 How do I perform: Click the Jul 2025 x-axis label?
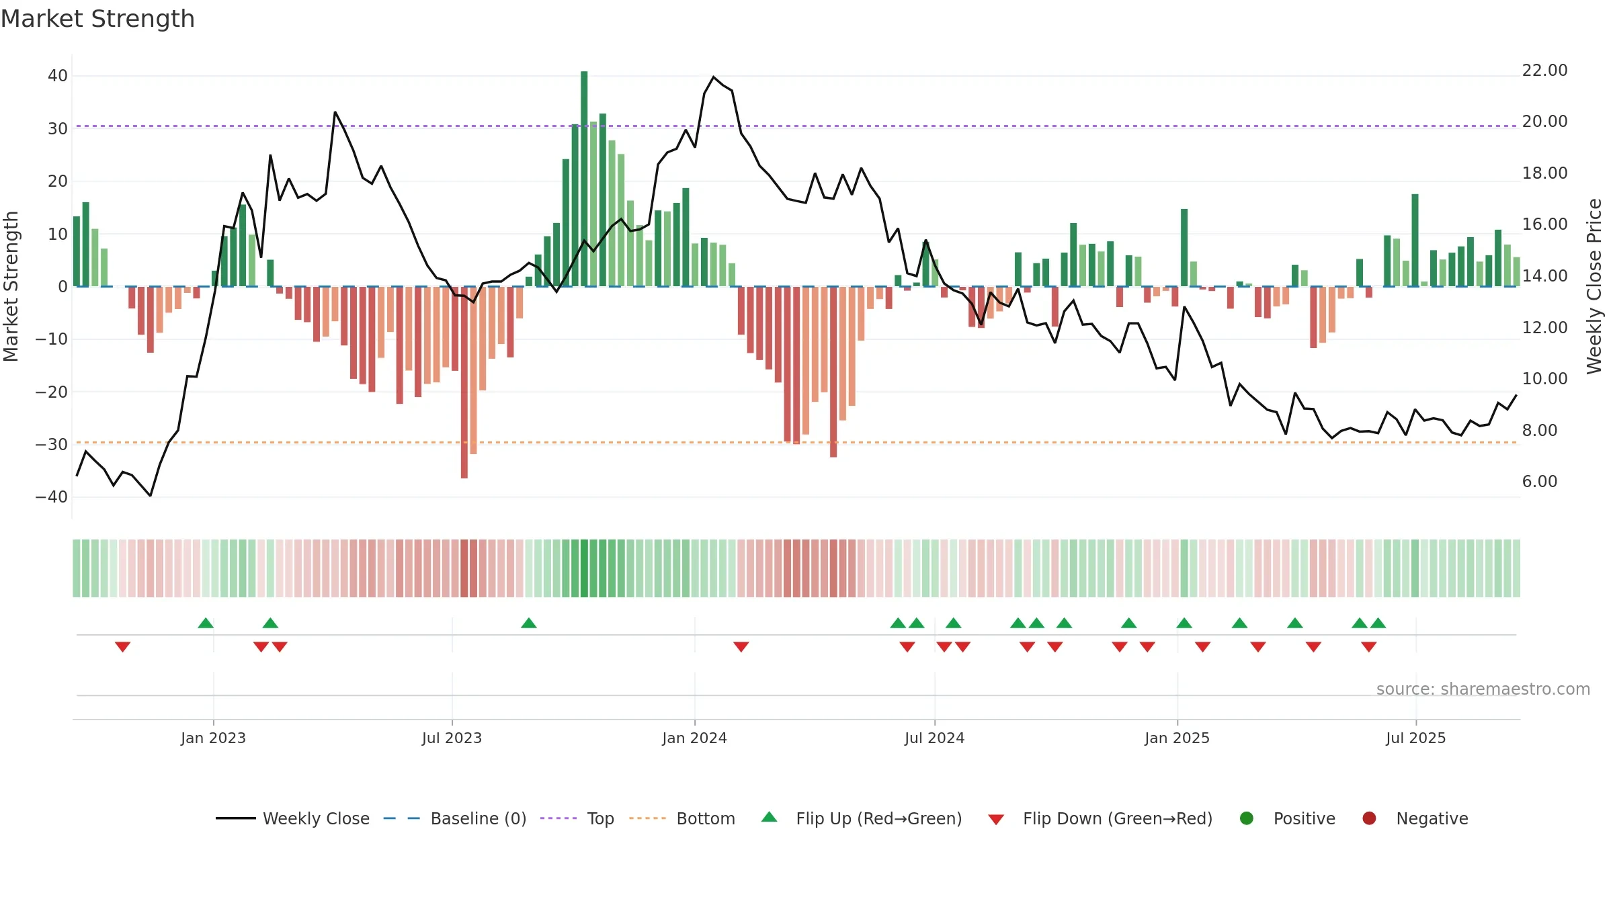[x=1415, y=738]
